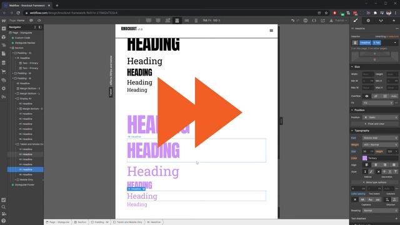
Task: Open the Navigator icon in left sidebar
Action: click(4, 46)
